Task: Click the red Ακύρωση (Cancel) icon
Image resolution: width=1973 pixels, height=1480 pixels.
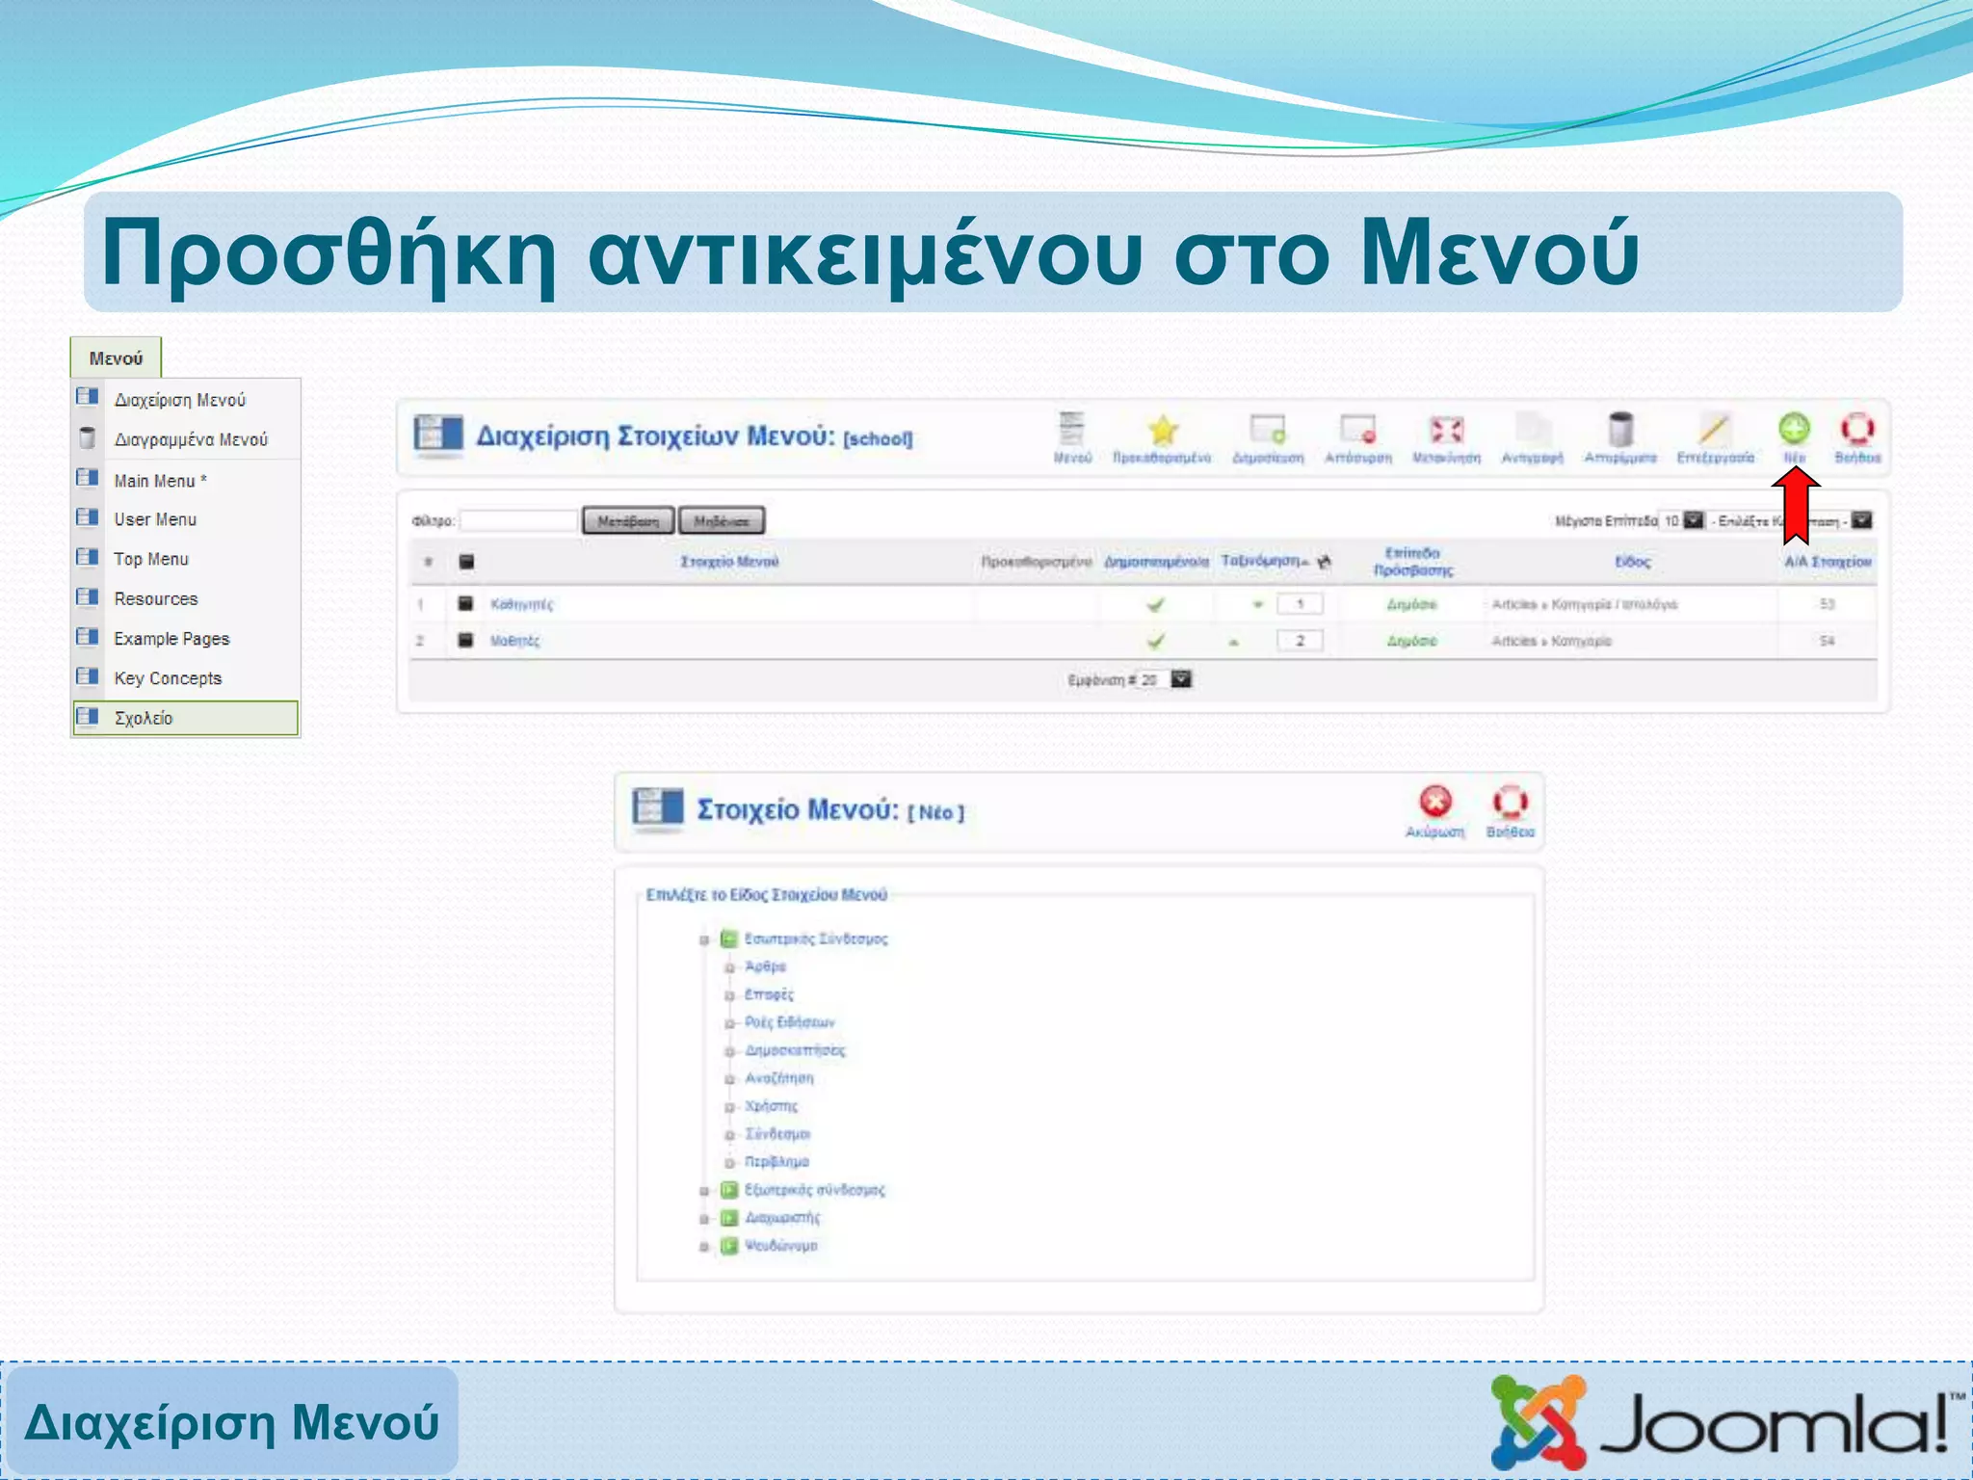Action: (x=1434, y=803)
